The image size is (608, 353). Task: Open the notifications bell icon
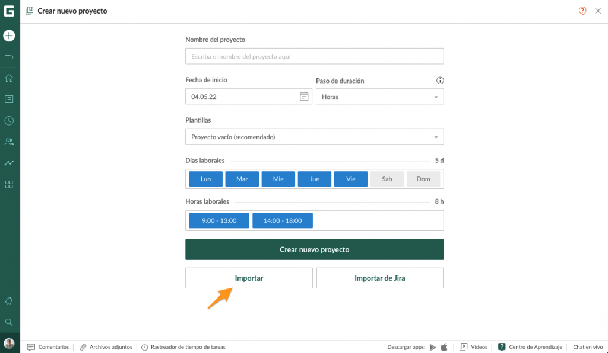pyautogui.click(x=9, y=301)
